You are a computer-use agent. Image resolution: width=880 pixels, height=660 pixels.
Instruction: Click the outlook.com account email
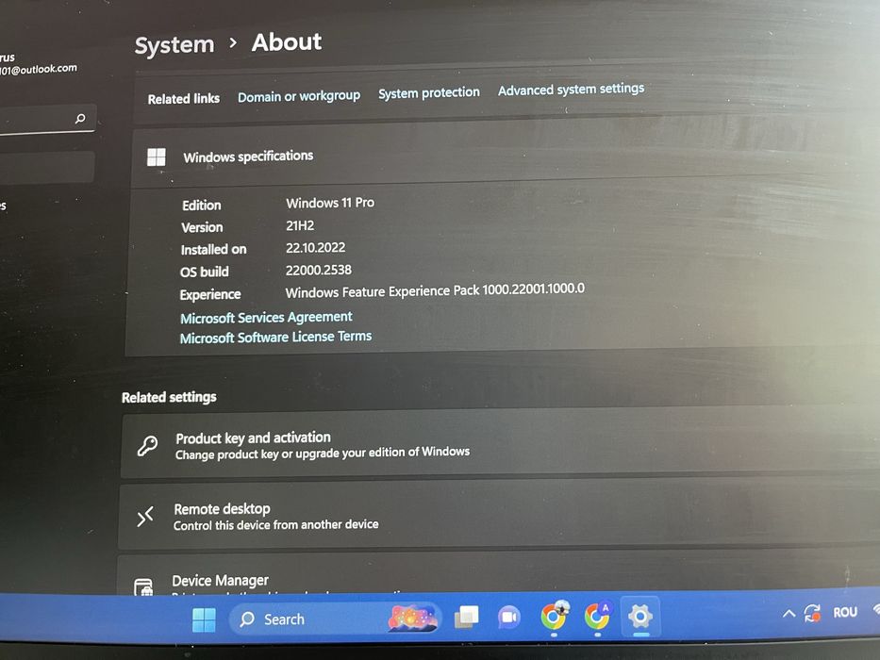point(38,70)
